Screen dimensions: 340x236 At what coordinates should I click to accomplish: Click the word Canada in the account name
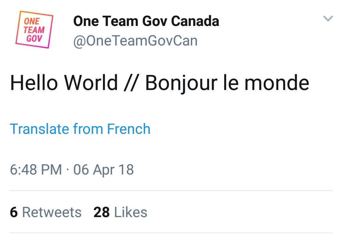(195, 21)
